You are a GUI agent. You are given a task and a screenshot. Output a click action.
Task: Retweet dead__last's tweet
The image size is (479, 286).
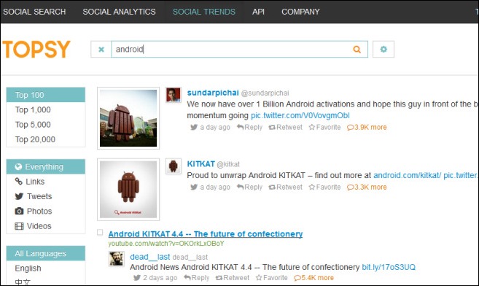tap(232, 278)
